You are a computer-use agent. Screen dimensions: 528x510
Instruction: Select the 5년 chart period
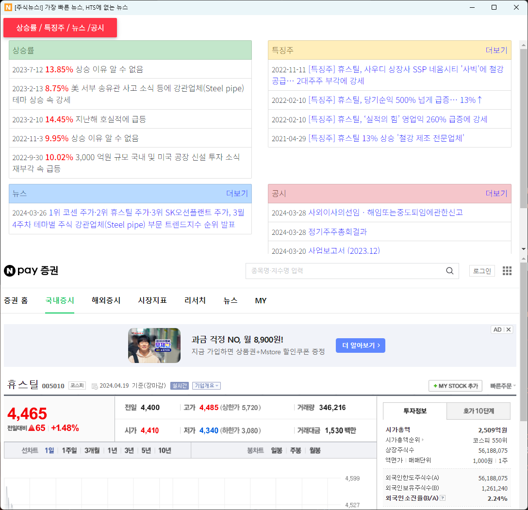tap(146, 450)
